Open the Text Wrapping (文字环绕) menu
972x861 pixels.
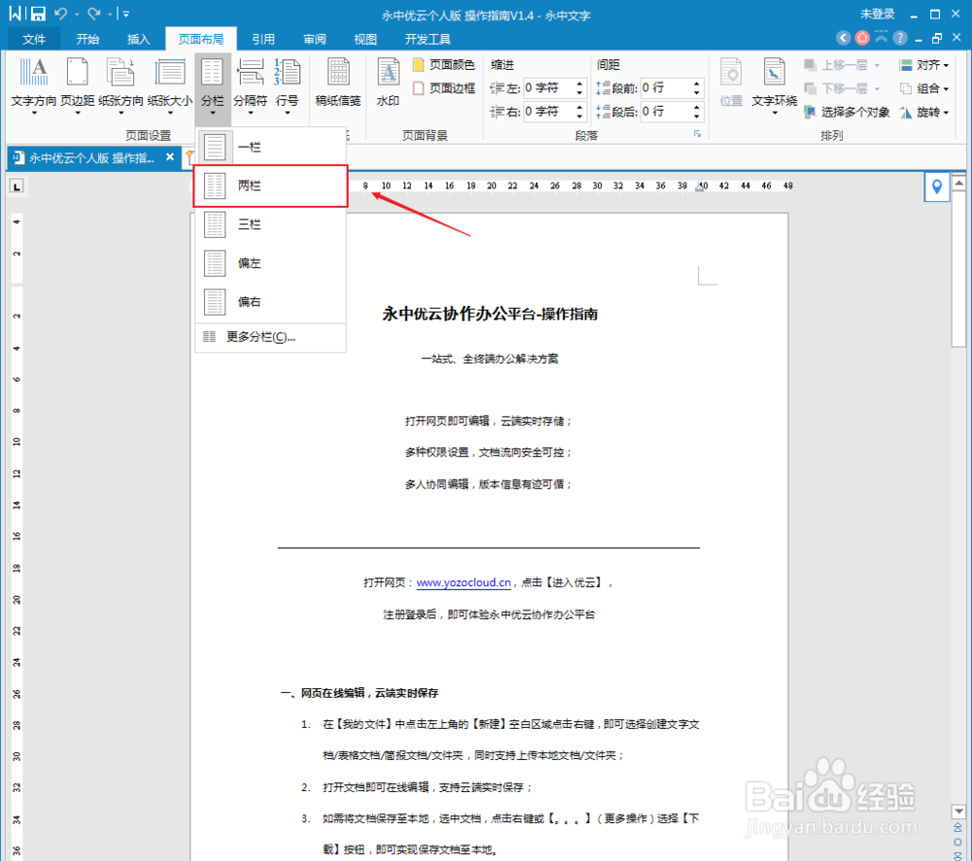coord(775,86)
